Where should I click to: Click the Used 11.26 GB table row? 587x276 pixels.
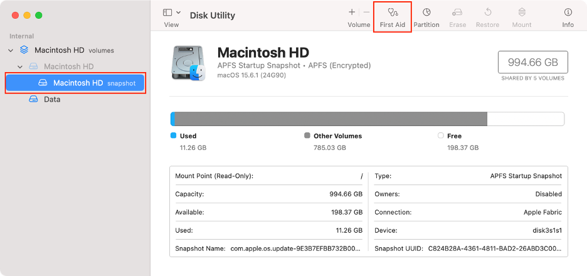click(269, 230)
